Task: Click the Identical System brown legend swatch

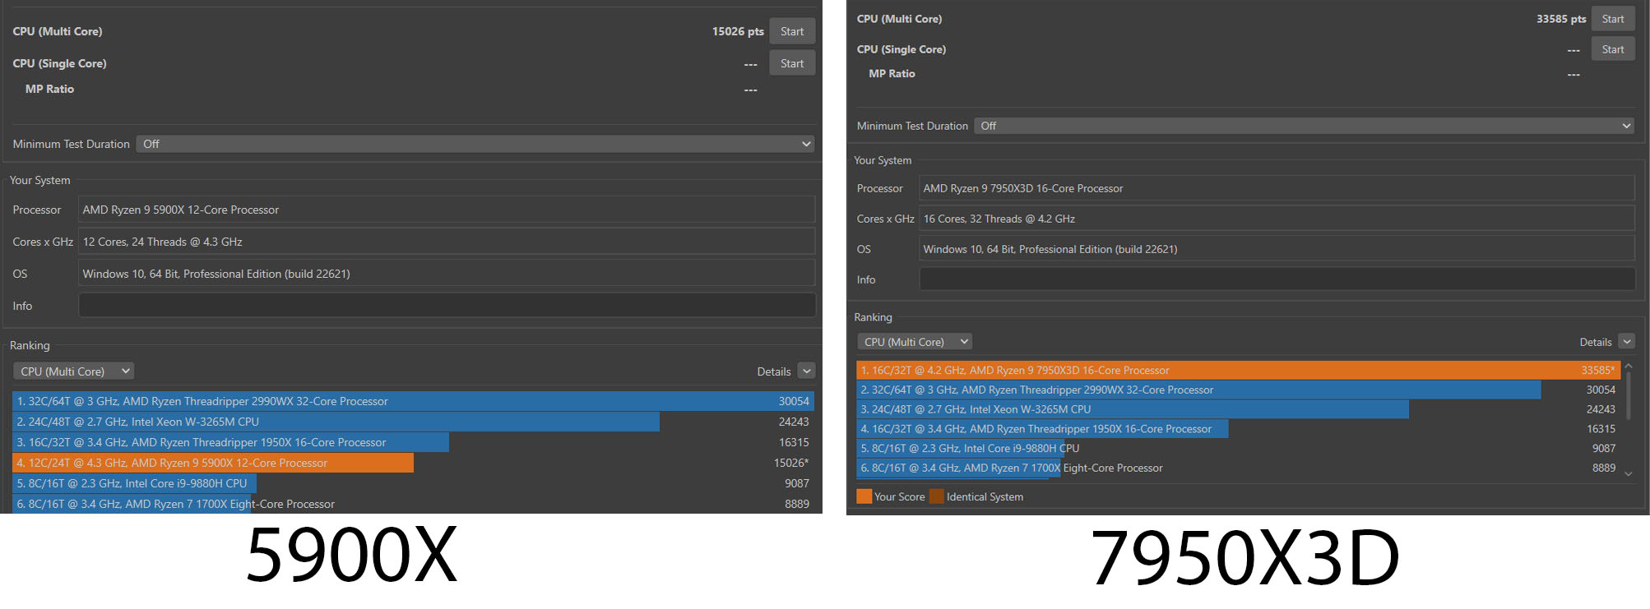Action: pos(937,496)
